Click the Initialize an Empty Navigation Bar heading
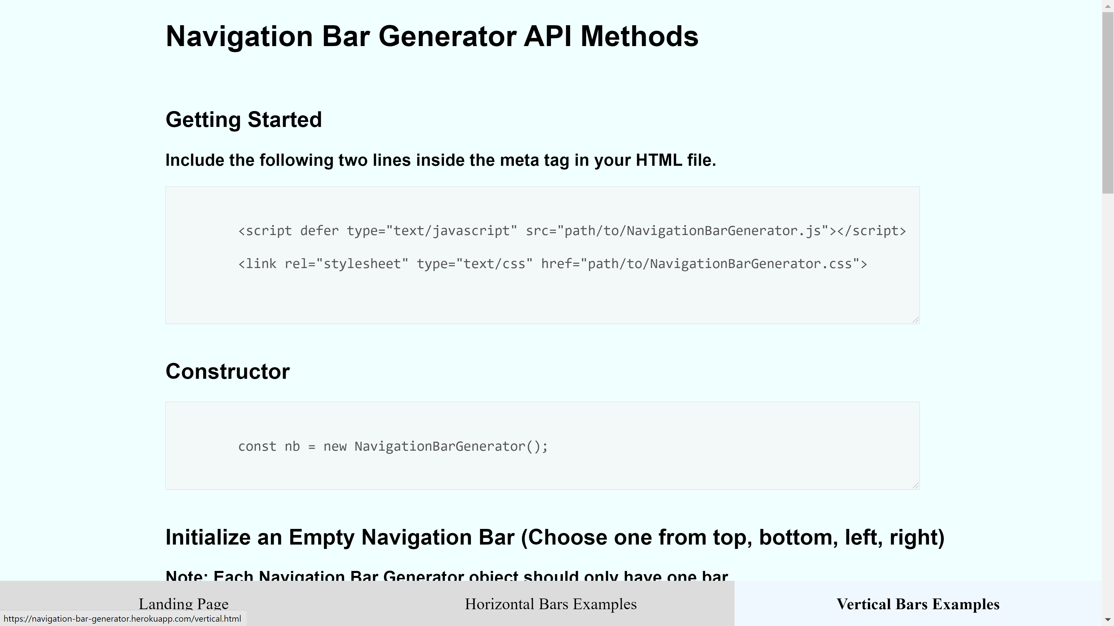The height and width of the screenshot is (626, 1114). tap(555, 537)
